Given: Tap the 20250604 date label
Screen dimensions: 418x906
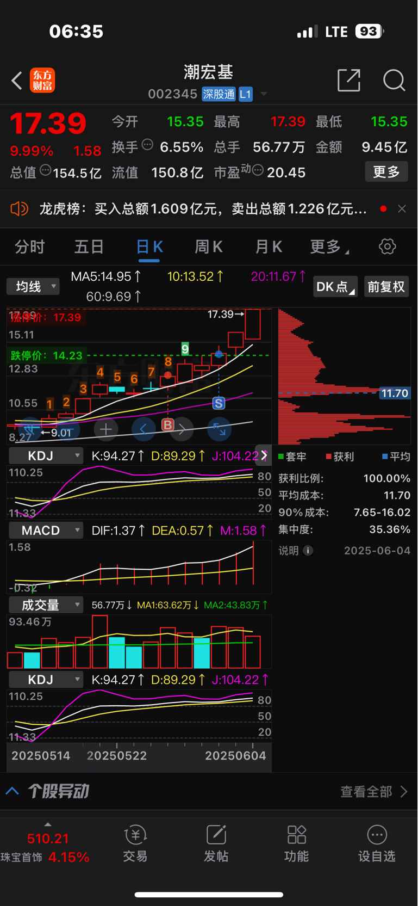Looking at the screenshot, I should (x=235, y=756).
